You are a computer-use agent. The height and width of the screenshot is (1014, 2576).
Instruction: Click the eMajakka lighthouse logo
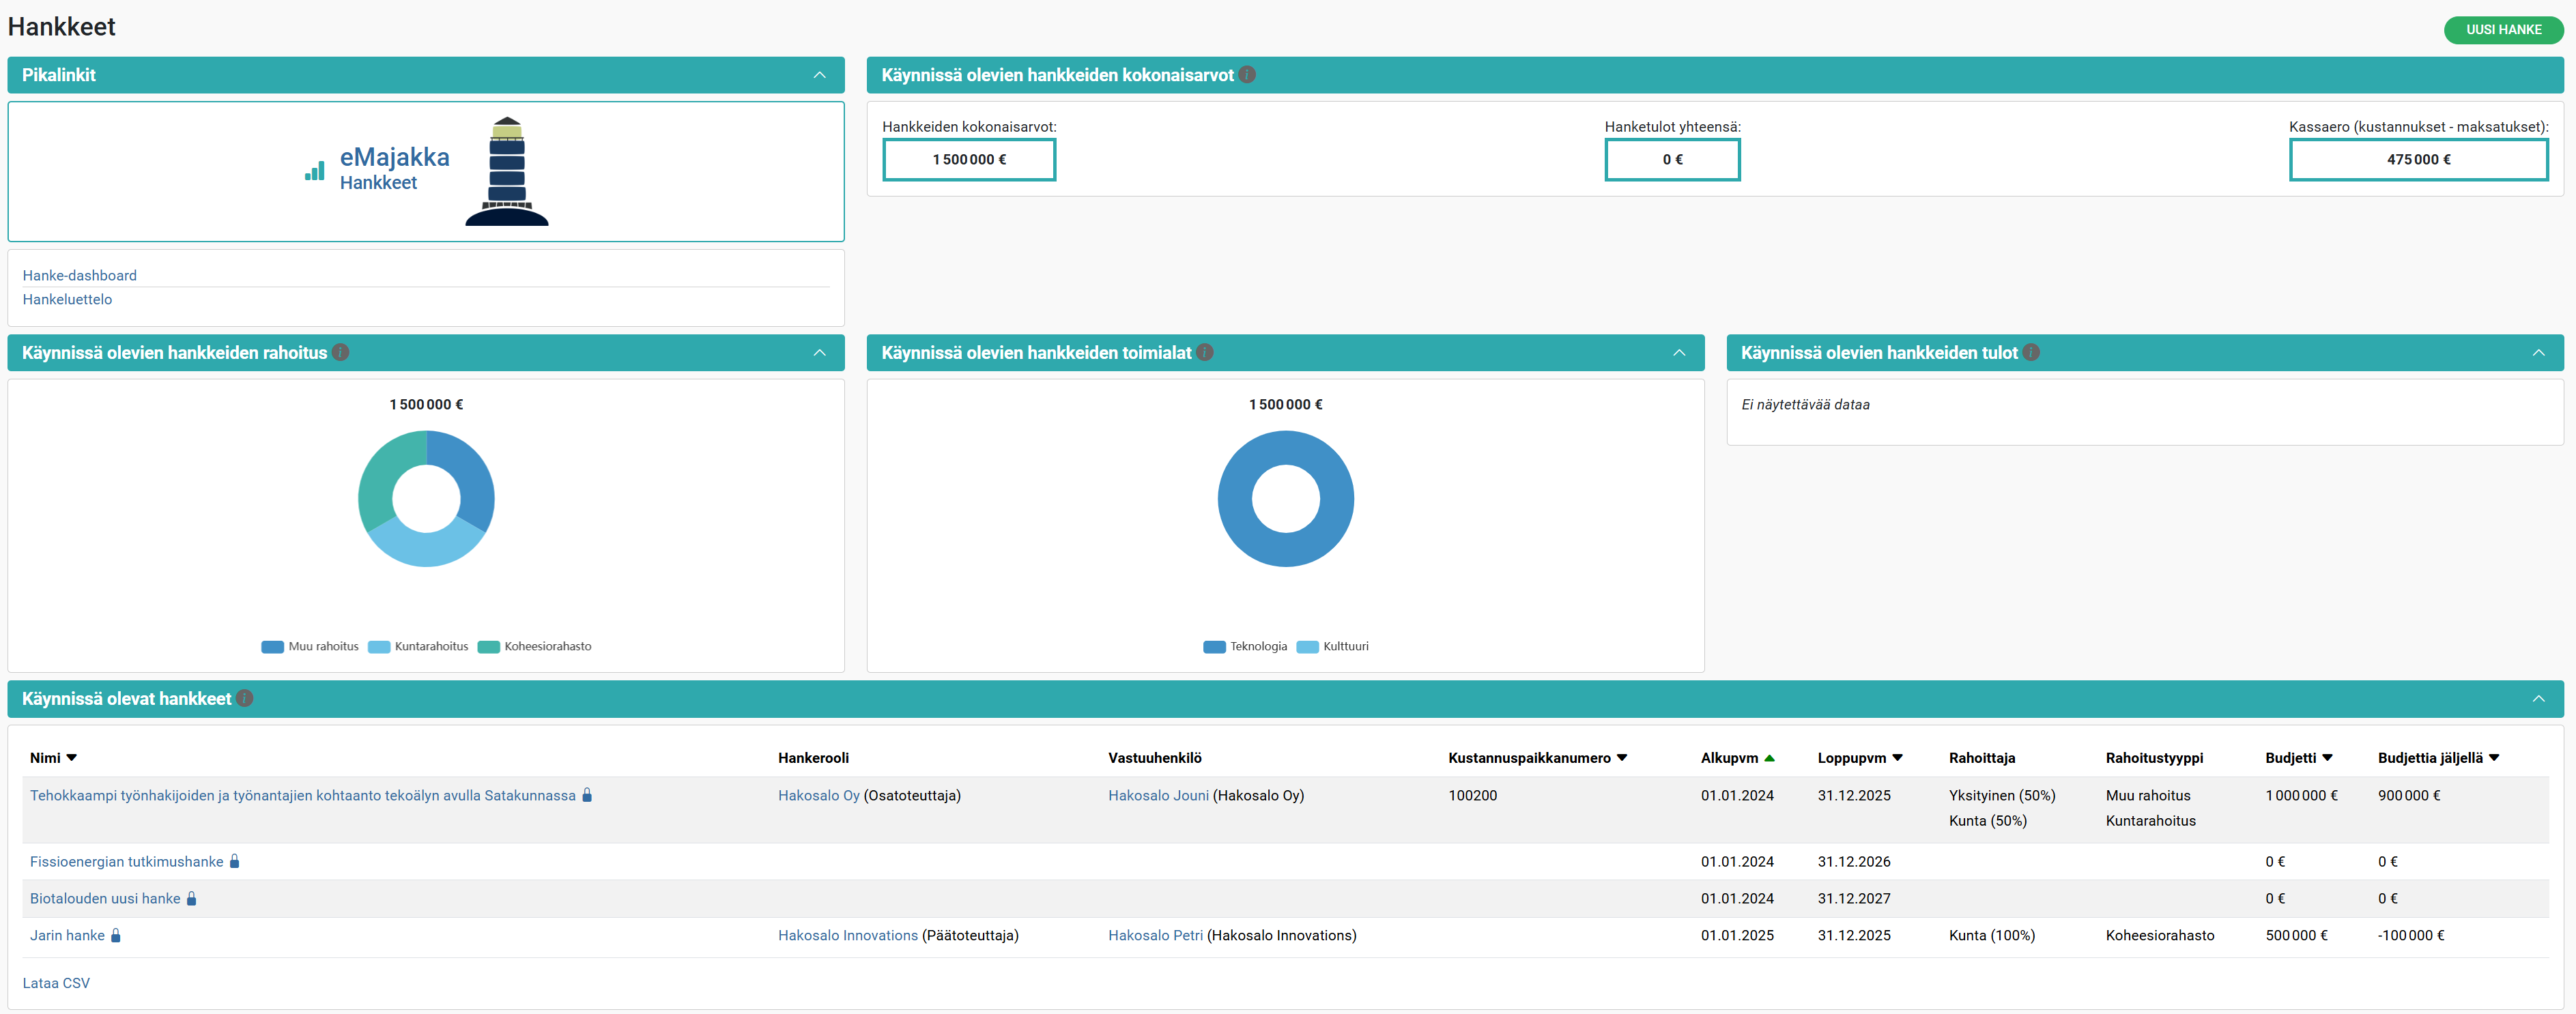click(x=506, y=171)
